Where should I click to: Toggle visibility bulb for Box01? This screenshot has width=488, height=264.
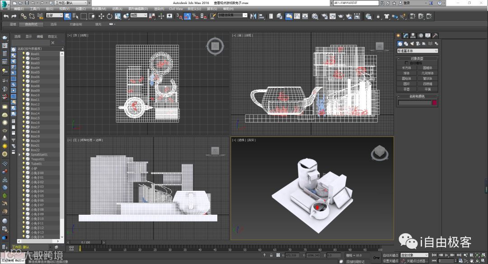23,54
